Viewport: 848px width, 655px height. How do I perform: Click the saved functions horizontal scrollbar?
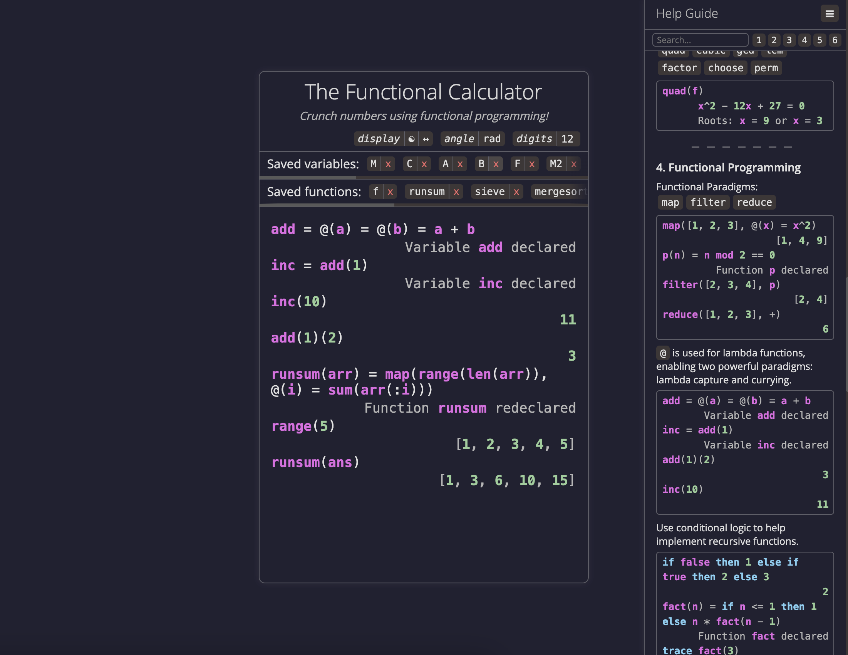coord(327,205)
